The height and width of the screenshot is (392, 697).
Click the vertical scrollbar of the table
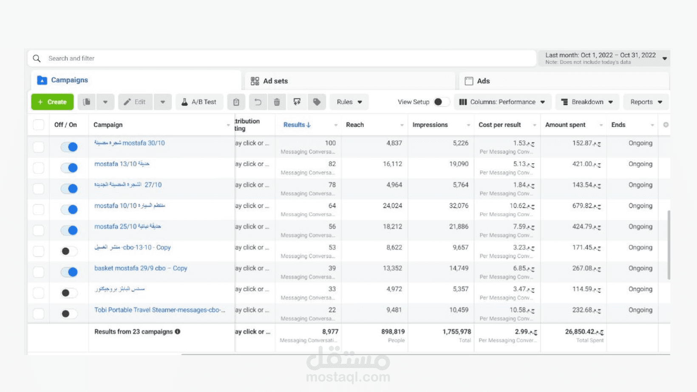point(669,245)
